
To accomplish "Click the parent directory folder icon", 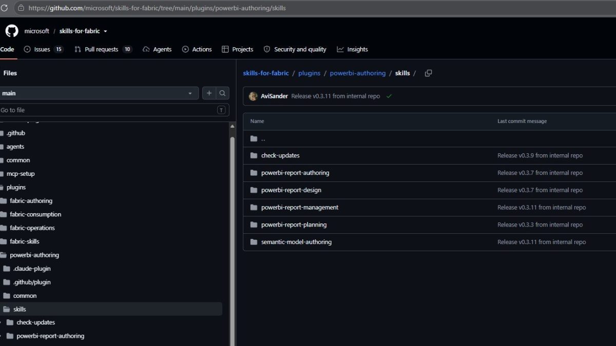I will pyautogui.click(x=254, y=138).
